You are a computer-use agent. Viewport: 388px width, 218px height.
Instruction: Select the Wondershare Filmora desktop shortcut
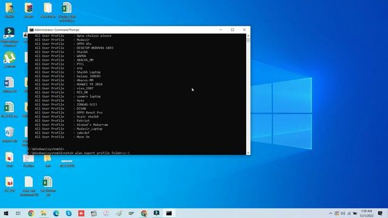pos(10,37)
